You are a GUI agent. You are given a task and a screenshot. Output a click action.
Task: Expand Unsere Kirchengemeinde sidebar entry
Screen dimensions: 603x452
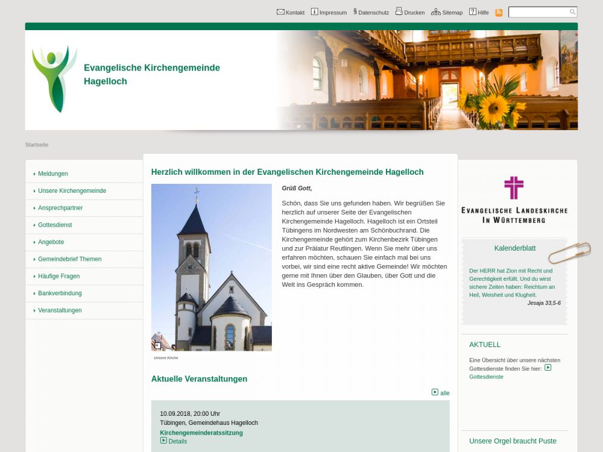tap(72, 190)
